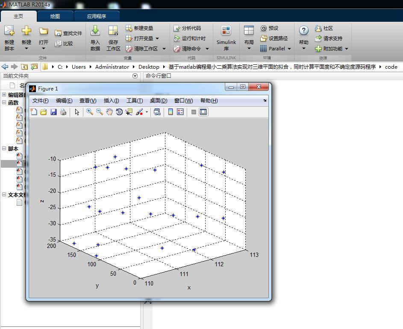Collapse the 文本文档 group in Current Folder
Viewport: 403px width, 329px height.
point(4,195)
